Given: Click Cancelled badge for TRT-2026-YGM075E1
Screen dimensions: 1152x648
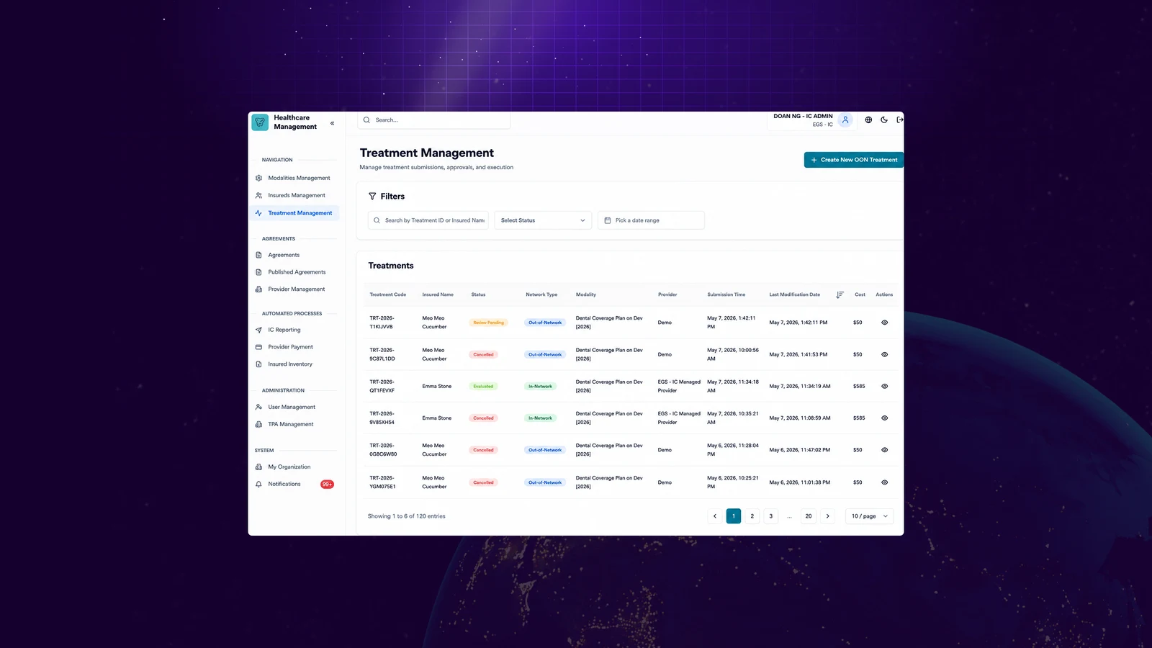Looking at the screenshot, I should [x=483, y=482].
